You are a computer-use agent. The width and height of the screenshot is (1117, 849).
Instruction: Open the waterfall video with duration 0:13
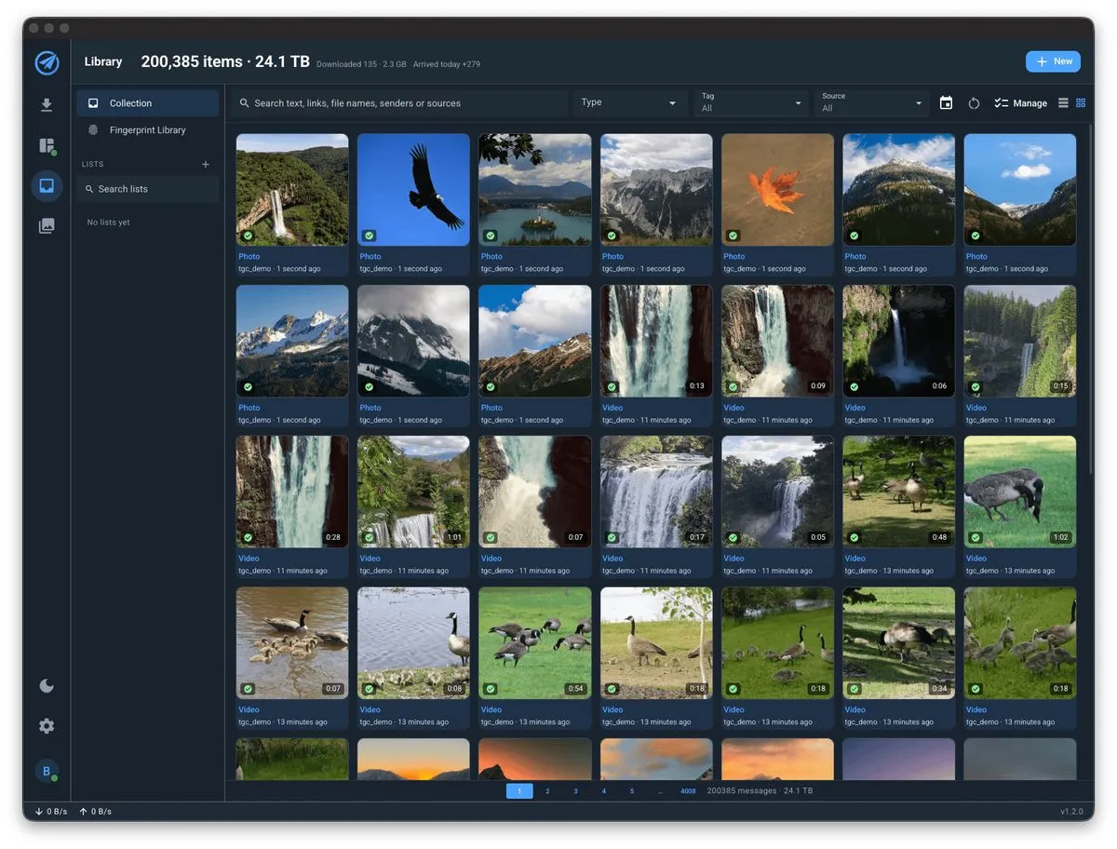[x=656, y=341]
